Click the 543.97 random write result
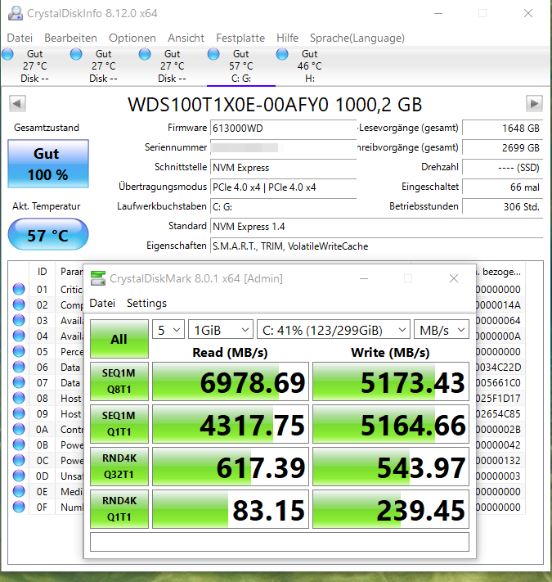 click(x=391, y=467)
